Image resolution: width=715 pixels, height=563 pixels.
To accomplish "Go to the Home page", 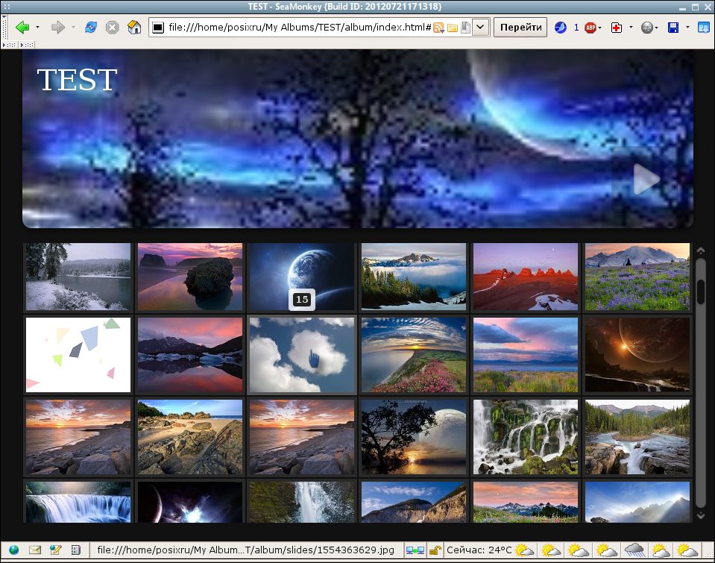I will pos(134,28).
